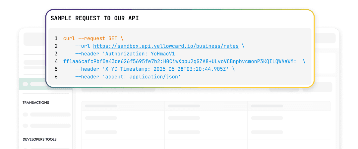Select the 'accept: application/json' header line

pyautogui.click(x=128, y=77)
